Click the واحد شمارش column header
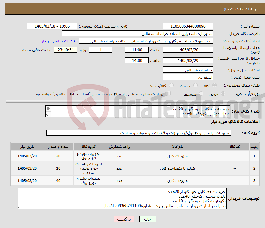The height and width of the screenshot is (228, 265). [x=119, y=147]
